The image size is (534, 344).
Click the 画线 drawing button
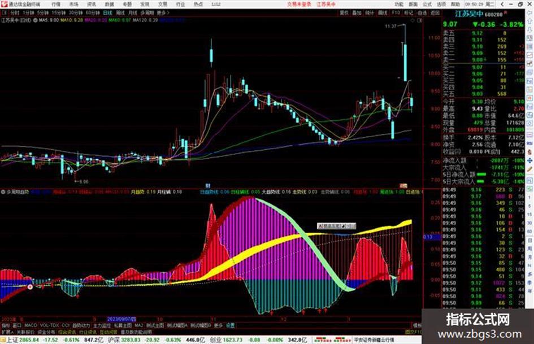point(383,12)
